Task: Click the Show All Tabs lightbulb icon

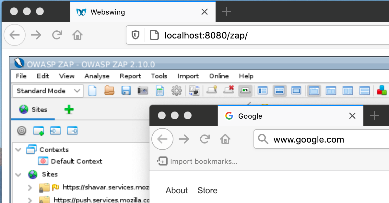Action: coord(212,90)
